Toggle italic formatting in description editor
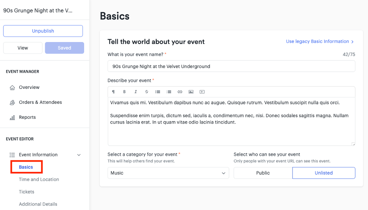The width and height of the screenshot is (368, 210). pos(135,92)
